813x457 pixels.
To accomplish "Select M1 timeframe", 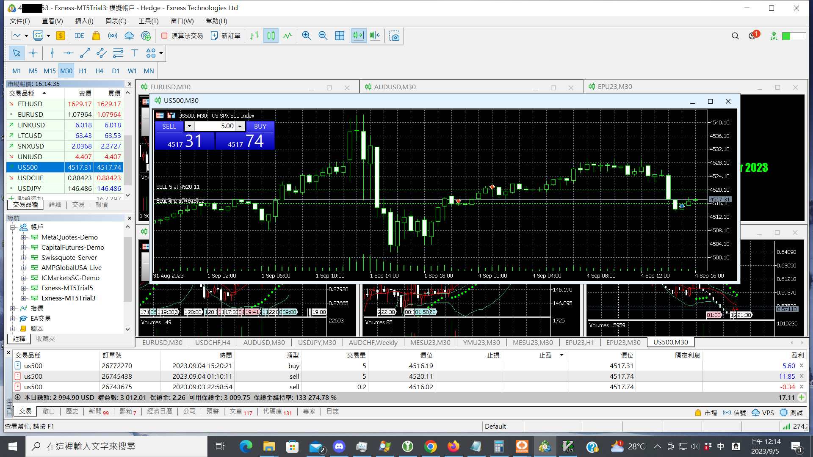I will [17, 71].
